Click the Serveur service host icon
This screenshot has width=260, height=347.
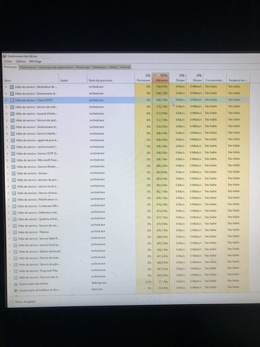(14, 173)
